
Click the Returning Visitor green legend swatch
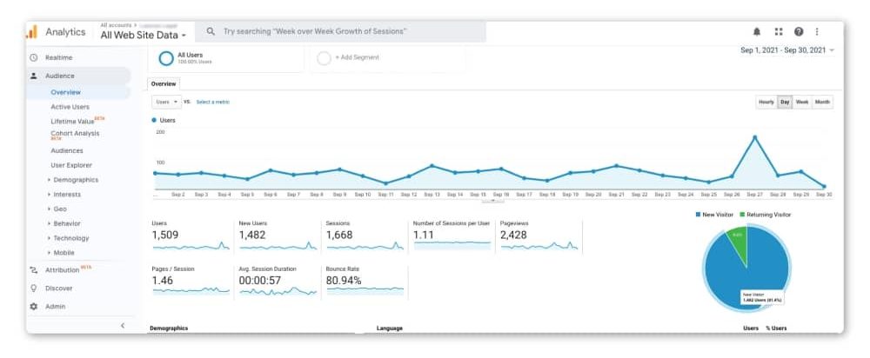click(x=742, y=215)
